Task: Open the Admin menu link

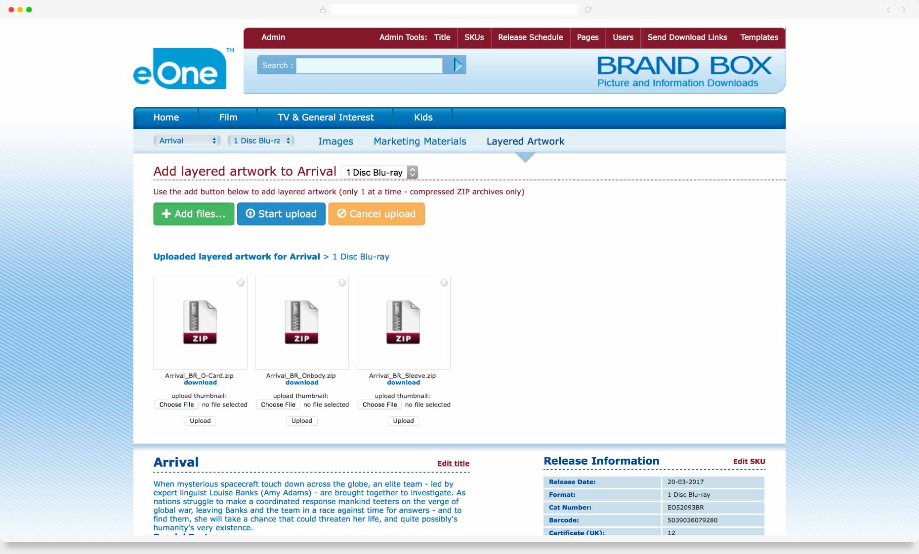Action: click(x=273, y=37)
